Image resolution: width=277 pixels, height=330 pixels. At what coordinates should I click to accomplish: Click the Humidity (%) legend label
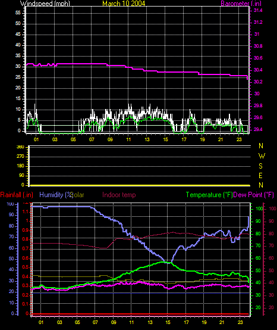(56, 195)
